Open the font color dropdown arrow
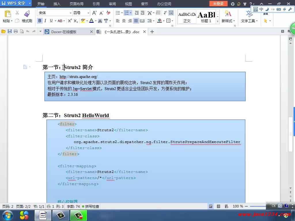Viewport: 295px width, 221px height. [96, 21]
